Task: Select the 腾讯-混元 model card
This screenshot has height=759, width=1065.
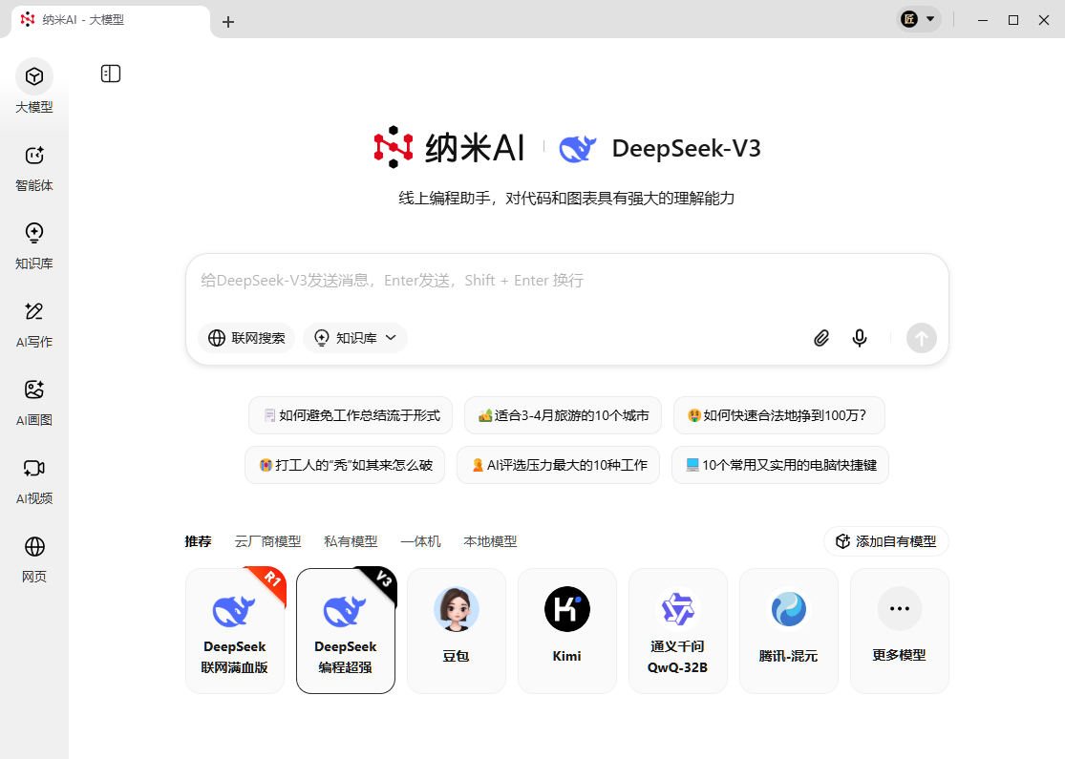Action: [789, 631]
